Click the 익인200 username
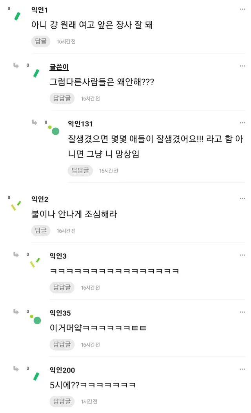 [62, 370]
